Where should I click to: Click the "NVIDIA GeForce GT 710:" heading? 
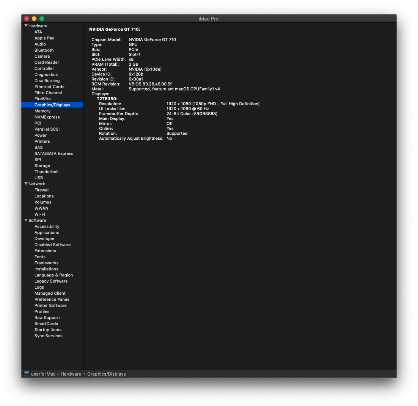coord(115,29)
